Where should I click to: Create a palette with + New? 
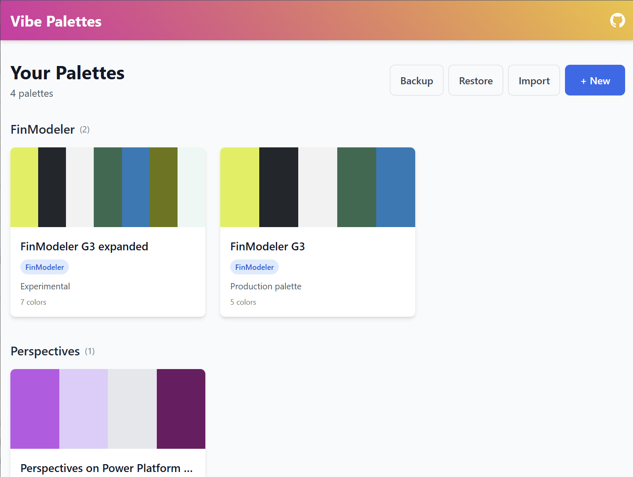coord(595,80)
